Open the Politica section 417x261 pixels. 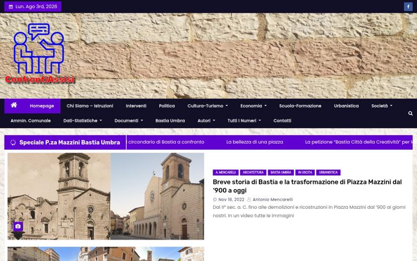pos(167,106)
